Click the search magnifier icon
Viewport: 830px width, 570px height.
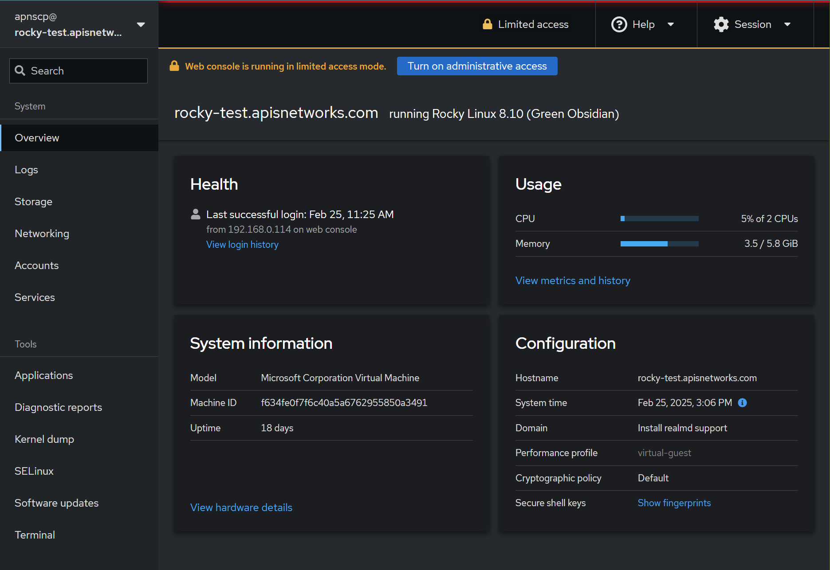pyautogui.click(x=20, y=71)
